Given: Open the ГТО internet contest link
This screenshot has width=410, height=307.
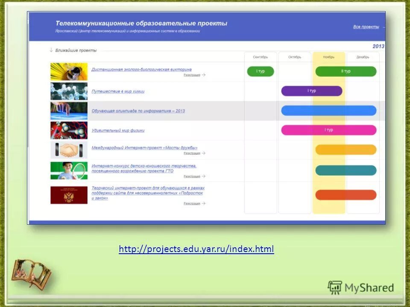Looking at the screenshot, I should 144,168.
